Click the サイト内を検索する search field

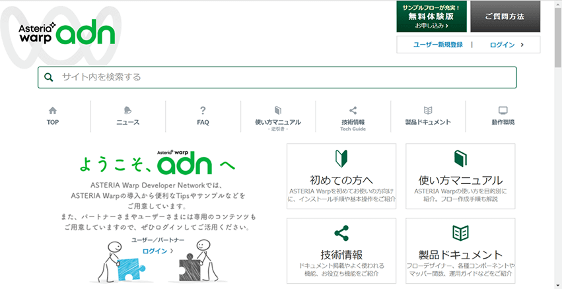(277, 77)
